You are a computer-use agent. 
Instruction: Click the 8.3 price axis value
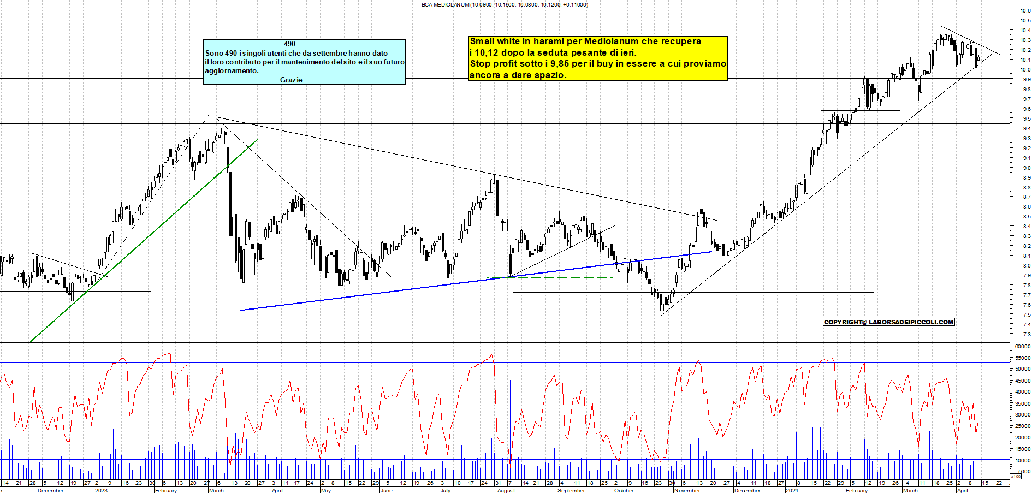point(1027,236)
